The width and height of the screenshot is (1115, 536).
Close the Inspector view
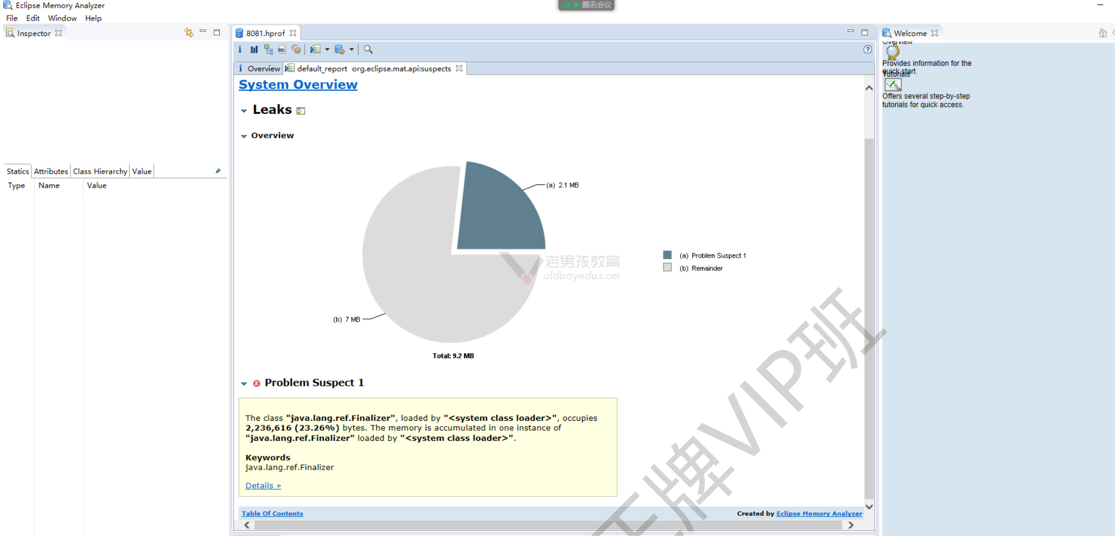[x=59, y=33]
